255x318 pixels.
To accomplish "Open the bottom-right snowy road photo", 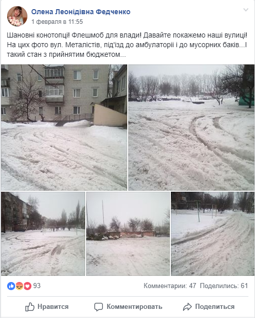I will [x=212, y=234].
